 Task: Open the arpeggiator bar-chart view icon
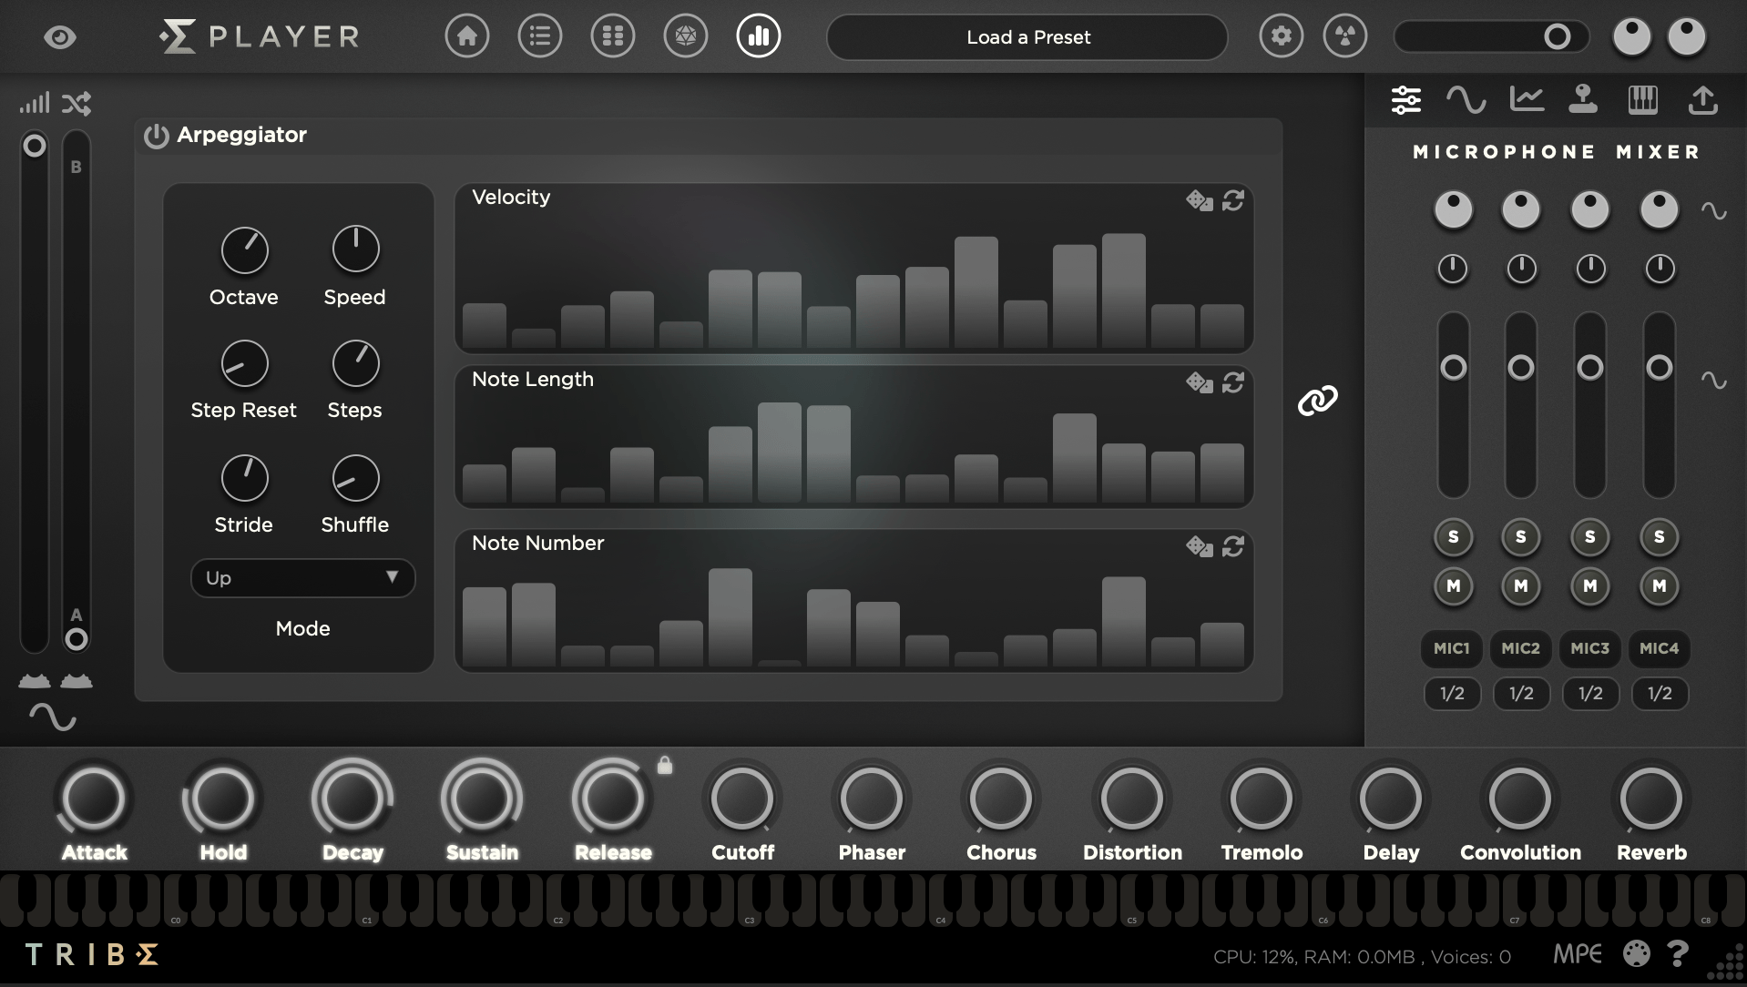click(759, 36)
